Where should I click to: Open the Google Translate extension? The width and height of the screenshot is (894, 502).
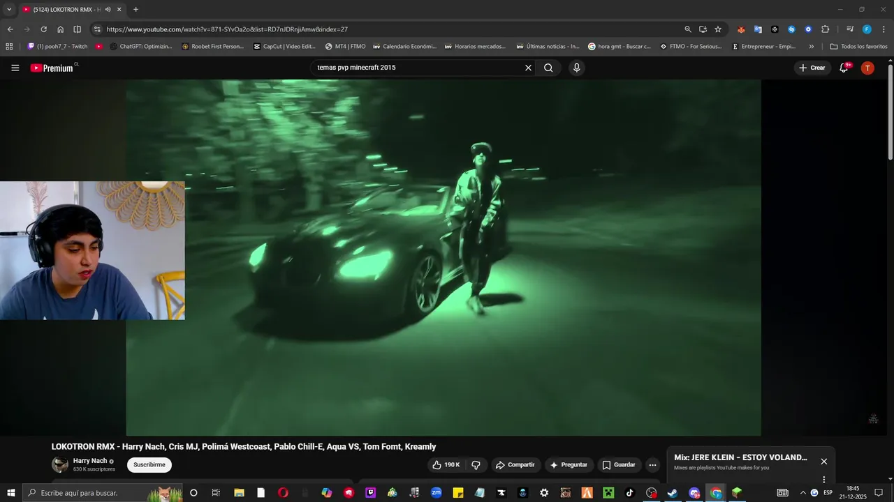758,29
